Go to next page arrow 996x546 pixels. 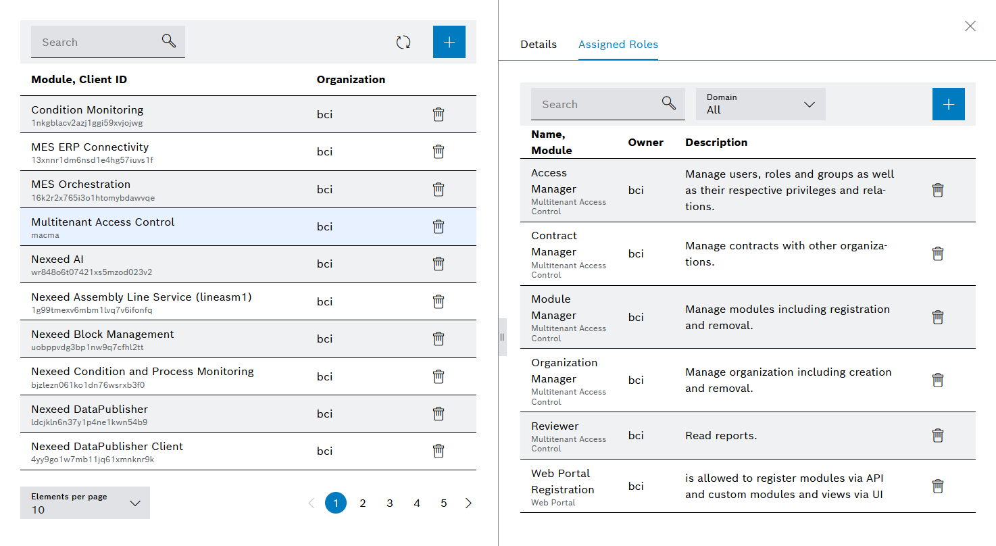click(x=469, y=503)
